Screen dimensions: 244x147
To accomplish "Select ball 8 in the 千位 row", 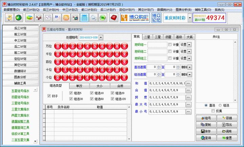I will click(x=117, y=54).
